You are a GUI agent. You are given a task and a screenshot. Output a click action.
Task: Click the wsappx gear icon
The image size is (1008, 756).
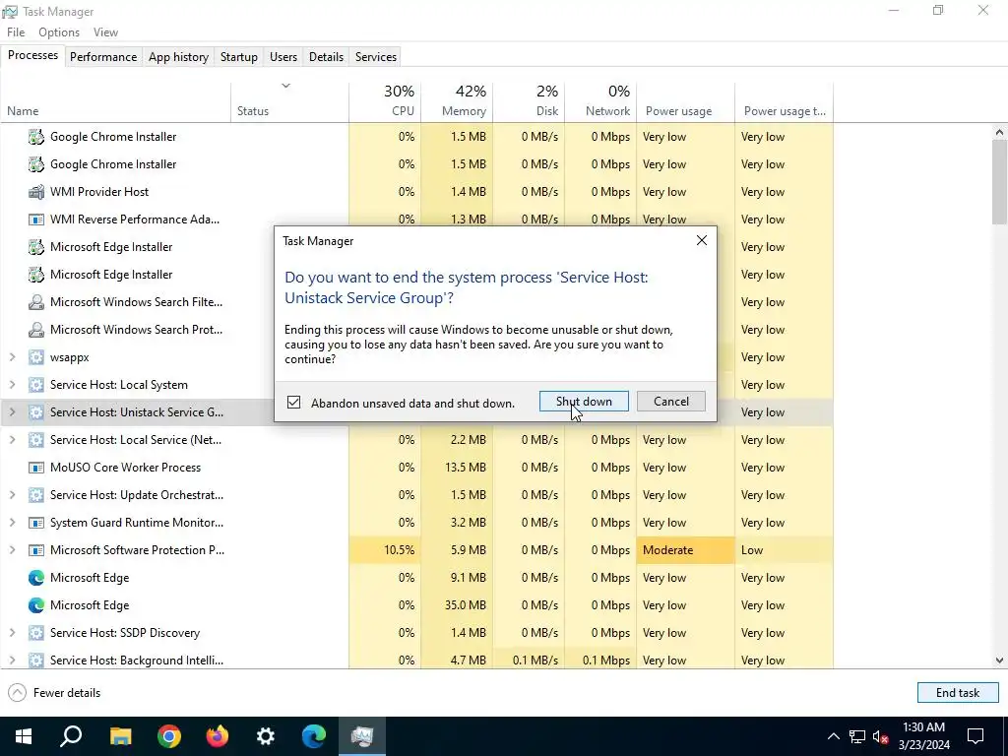[x=36, y=356]
